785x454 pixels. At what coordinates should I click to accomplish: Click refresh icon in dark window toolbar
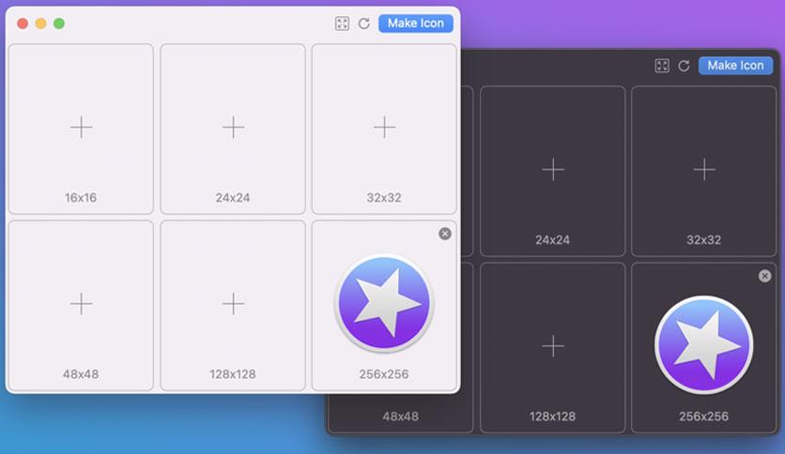click(x=684, y=66)
